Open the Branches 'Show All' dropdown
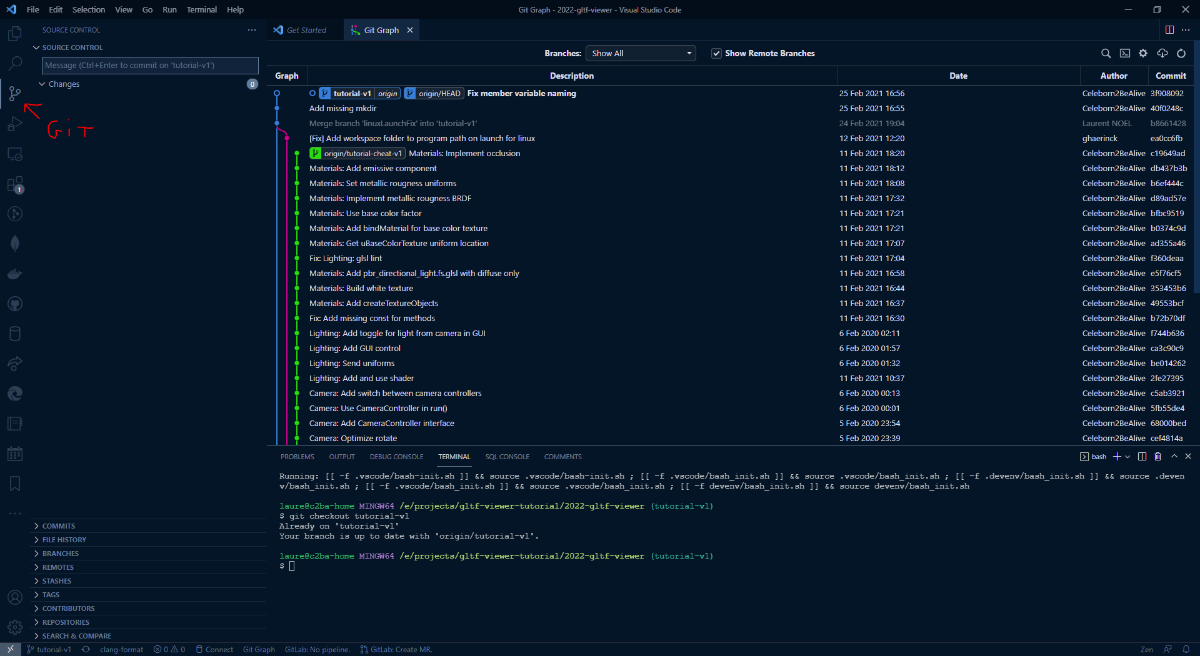Image resolution: width=1200 pixels, height=656 pixels. point(641,54)
